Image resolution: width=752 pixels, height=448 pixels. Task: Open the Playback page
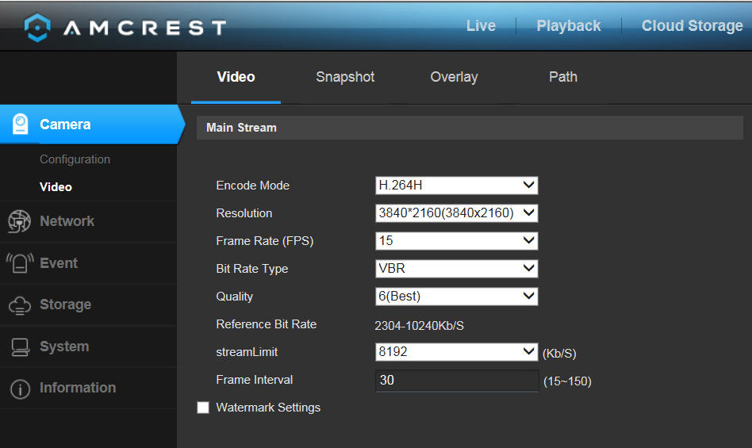[x=568, y=25]
